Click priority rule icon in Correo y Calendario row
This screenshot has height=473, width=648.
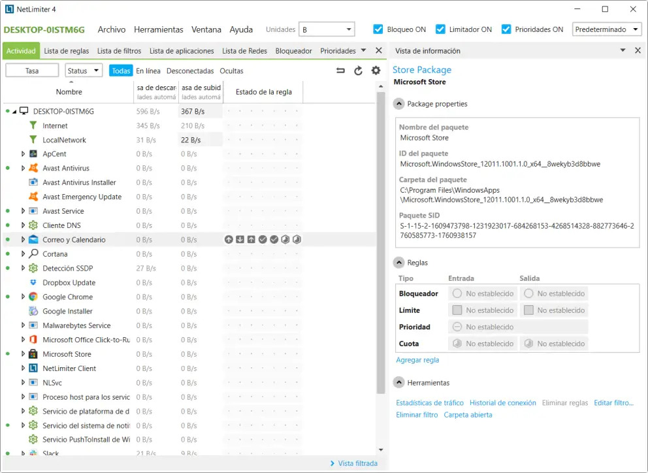[x=229, y=239]
